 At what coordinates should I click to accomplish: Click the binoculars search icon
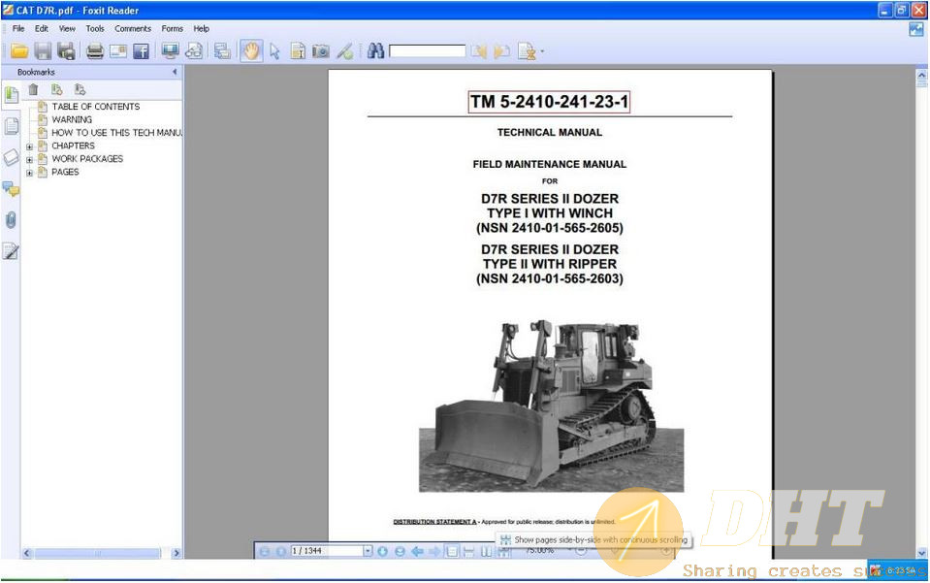tap(375, 51)
